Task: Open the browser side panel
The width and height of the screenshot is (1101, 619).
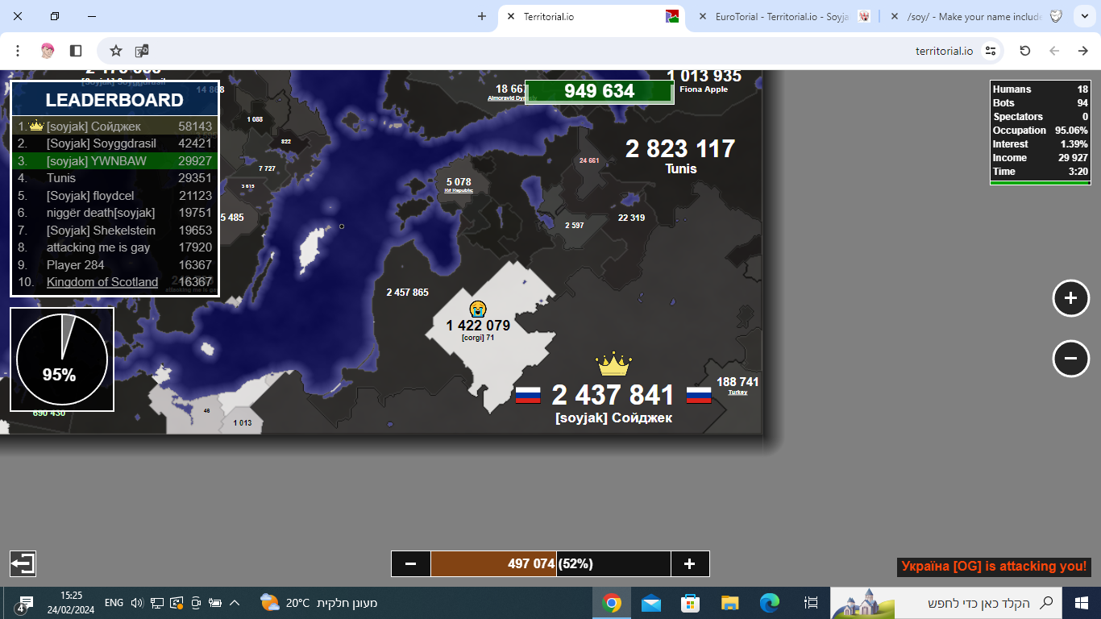Action: pyautogui.click(x=76, y=51)
